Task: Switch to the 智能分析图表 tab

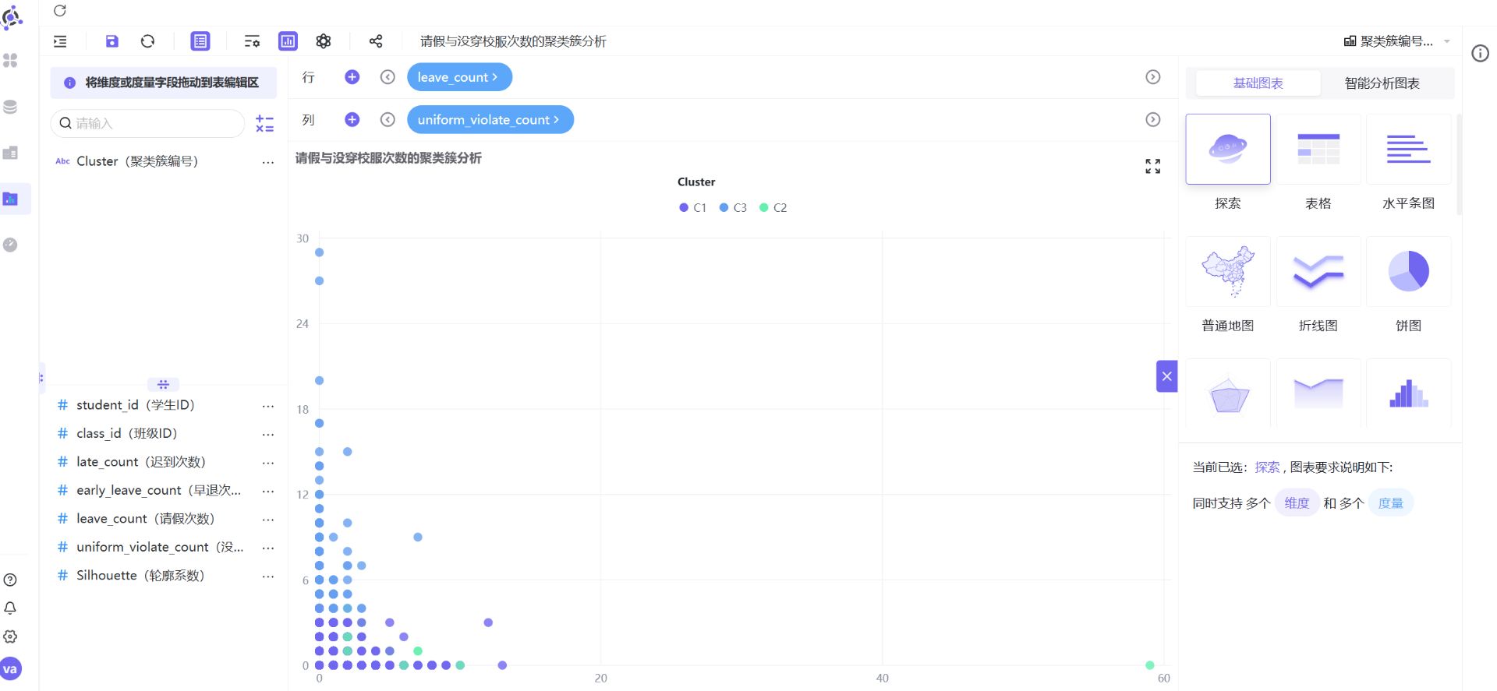Action: tap(1382, 83)
